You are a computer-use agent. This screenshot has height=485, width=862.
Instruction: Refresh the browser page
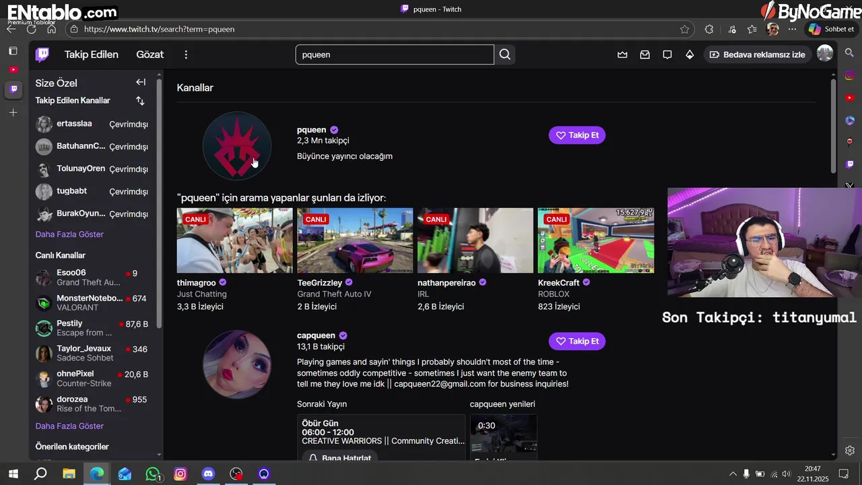coord(31,29)
